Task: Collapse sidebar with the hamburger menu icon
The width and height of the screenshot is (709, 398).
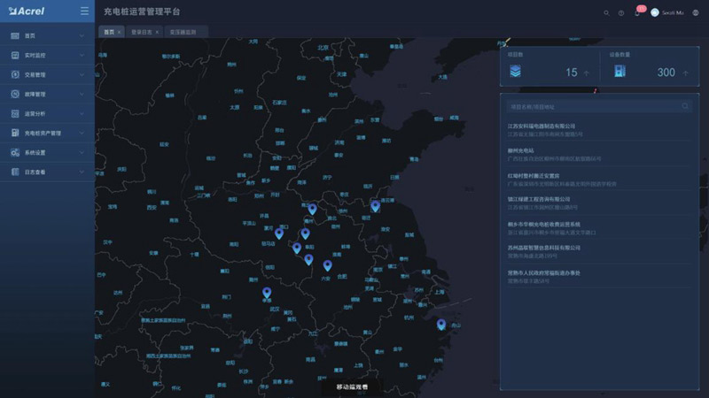Action: pyautogui.click(x=84, y=11)
